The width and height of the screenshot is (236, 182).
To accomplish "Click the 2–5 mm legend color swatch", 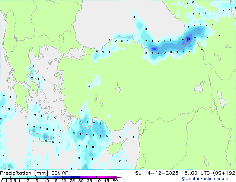I will tap(32, 177).
